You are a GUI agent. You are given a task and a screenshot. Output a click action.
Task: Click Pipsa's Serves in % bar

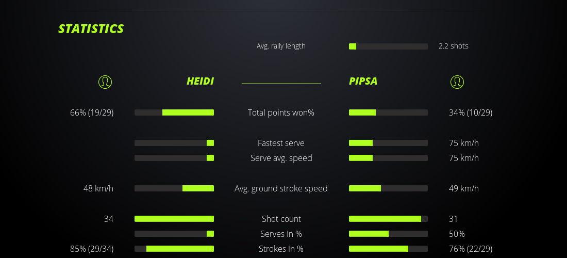pyautogui.click(x=388, y=234)
